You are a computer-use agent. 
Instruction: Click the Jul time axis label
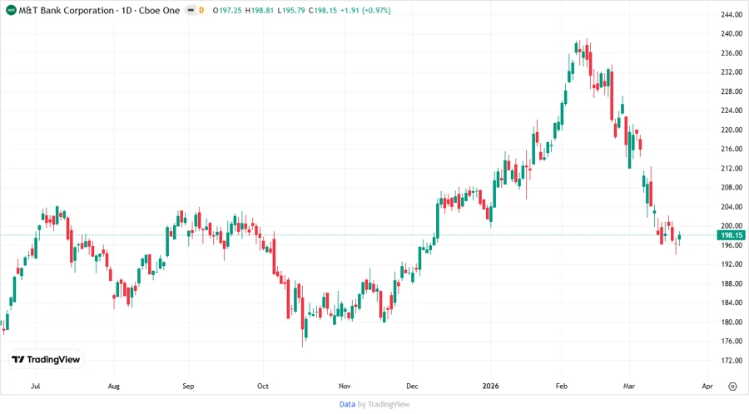[35, 386]
